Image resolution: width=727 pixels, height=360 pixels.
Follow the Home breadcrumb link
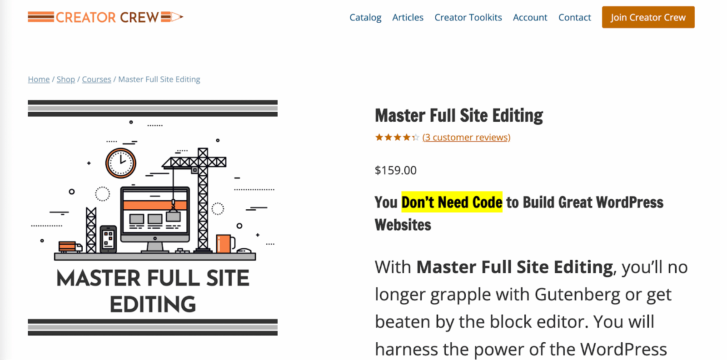click(39, 79)
